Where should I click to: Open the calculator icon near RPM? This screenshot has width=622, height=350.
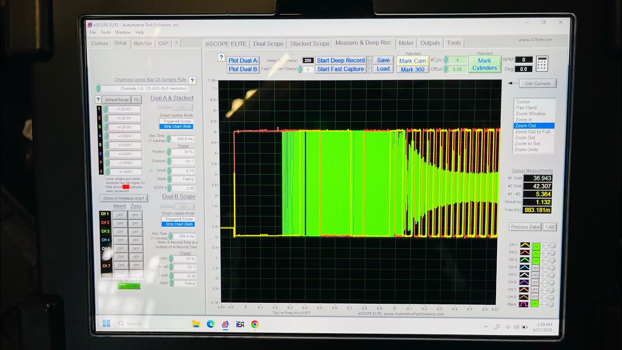(542, 64)
